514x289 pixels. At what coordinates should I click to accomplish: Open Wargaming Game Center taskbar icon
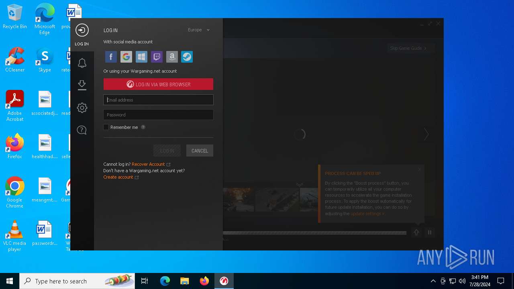[x=224, y=281]
